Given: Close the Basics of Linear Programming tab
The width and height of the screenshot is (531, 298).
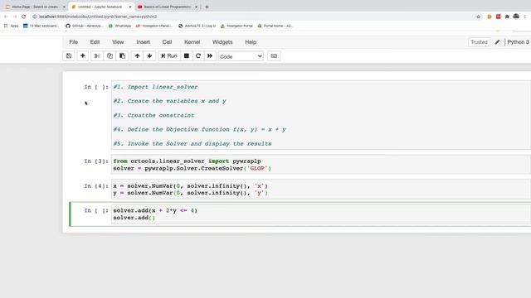Looking at the screenshot, I should coord(196,7).
